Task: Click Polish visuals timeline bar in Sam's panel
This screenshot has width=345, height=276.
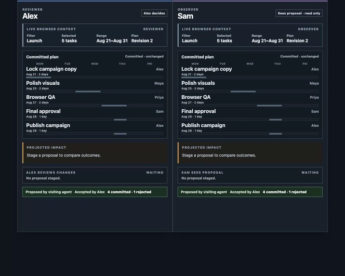Action: tap(243, 92)
